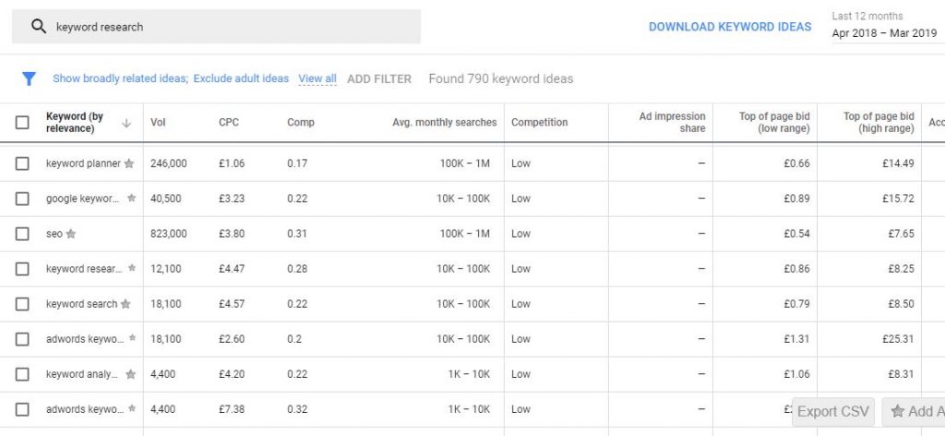This screenshot has width=945, height=436.
Task: Check the keyword search row checkbox
Action: [x=22, y=304]
